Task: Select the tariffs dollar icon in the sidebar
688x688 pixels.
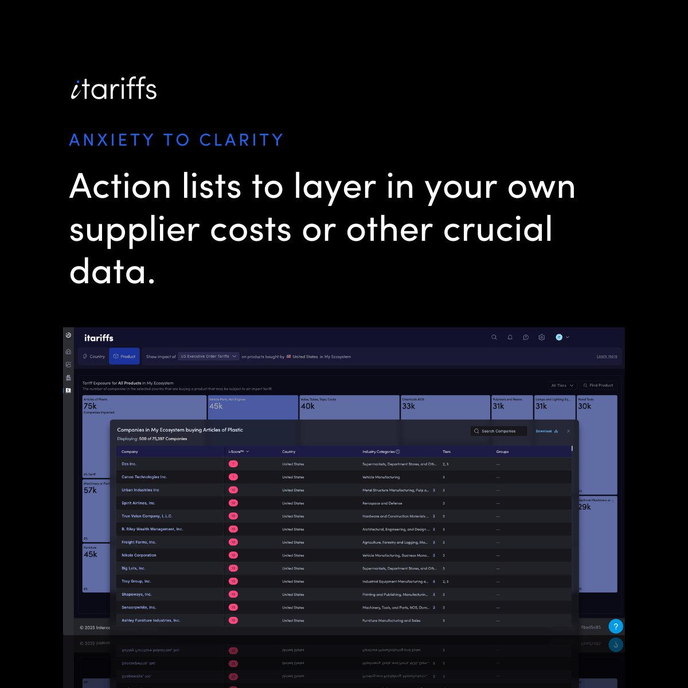Action: click(x=68, y=390)
